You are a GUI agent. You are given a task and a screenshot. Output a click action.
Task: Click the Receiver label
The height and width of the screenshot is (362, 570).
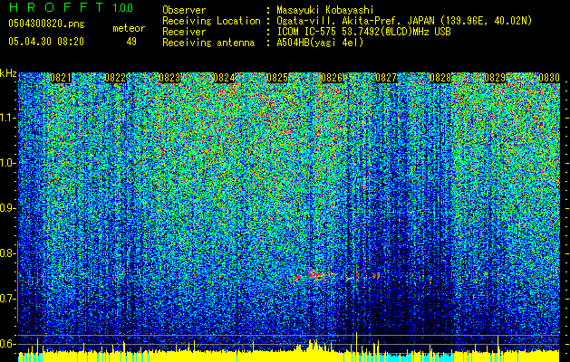pyautogui.click(x=184, y=32)
